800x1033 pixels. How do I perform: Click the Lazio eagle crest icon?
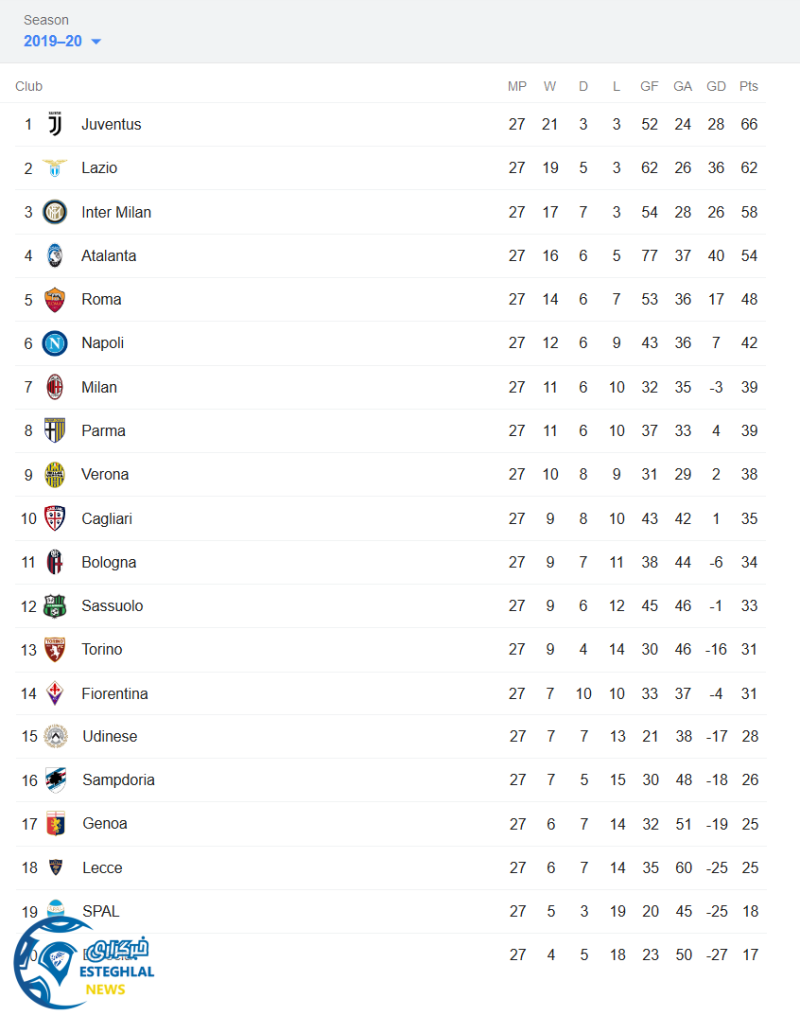click(55, 168)
